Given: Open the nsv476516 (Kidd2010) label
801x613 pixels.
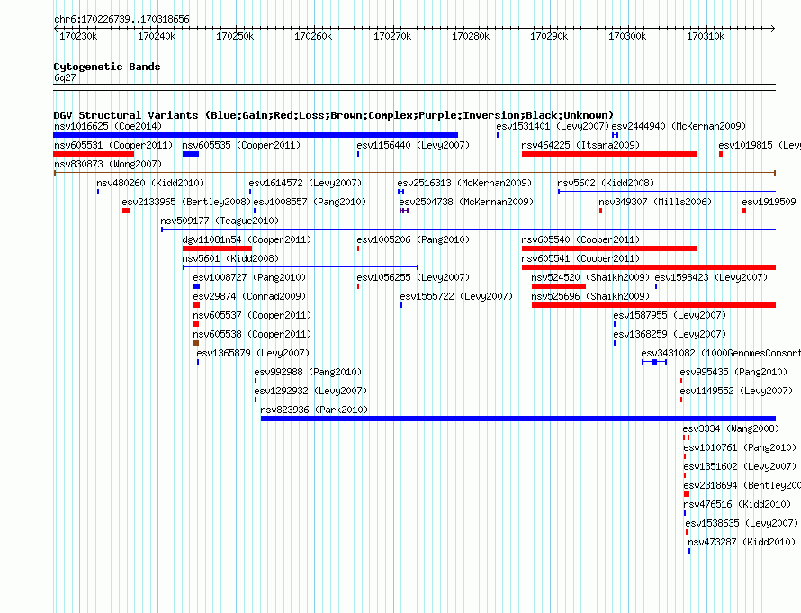Looking at the screenshot, I should click(x=737, y=504).
